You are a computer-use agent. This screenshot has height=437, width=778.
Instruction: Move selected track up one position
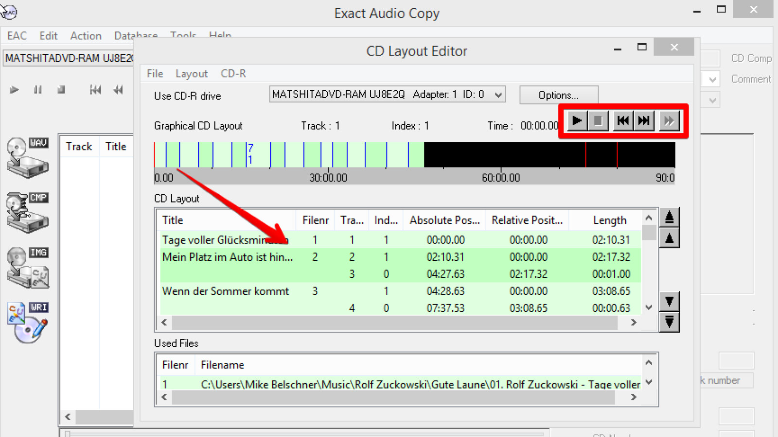click(669, 238)
